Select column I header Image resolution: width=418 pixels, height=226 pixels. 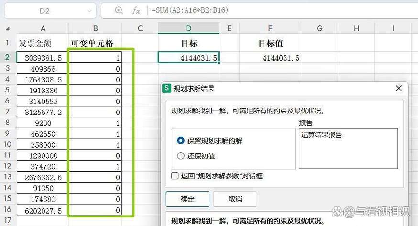pyautogui.click(x=394, y=28)
